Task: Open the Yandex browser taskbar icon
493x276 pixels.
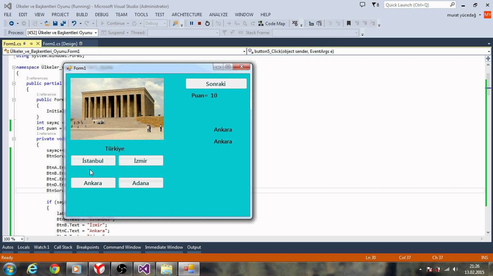Action: tap(99, 269)
